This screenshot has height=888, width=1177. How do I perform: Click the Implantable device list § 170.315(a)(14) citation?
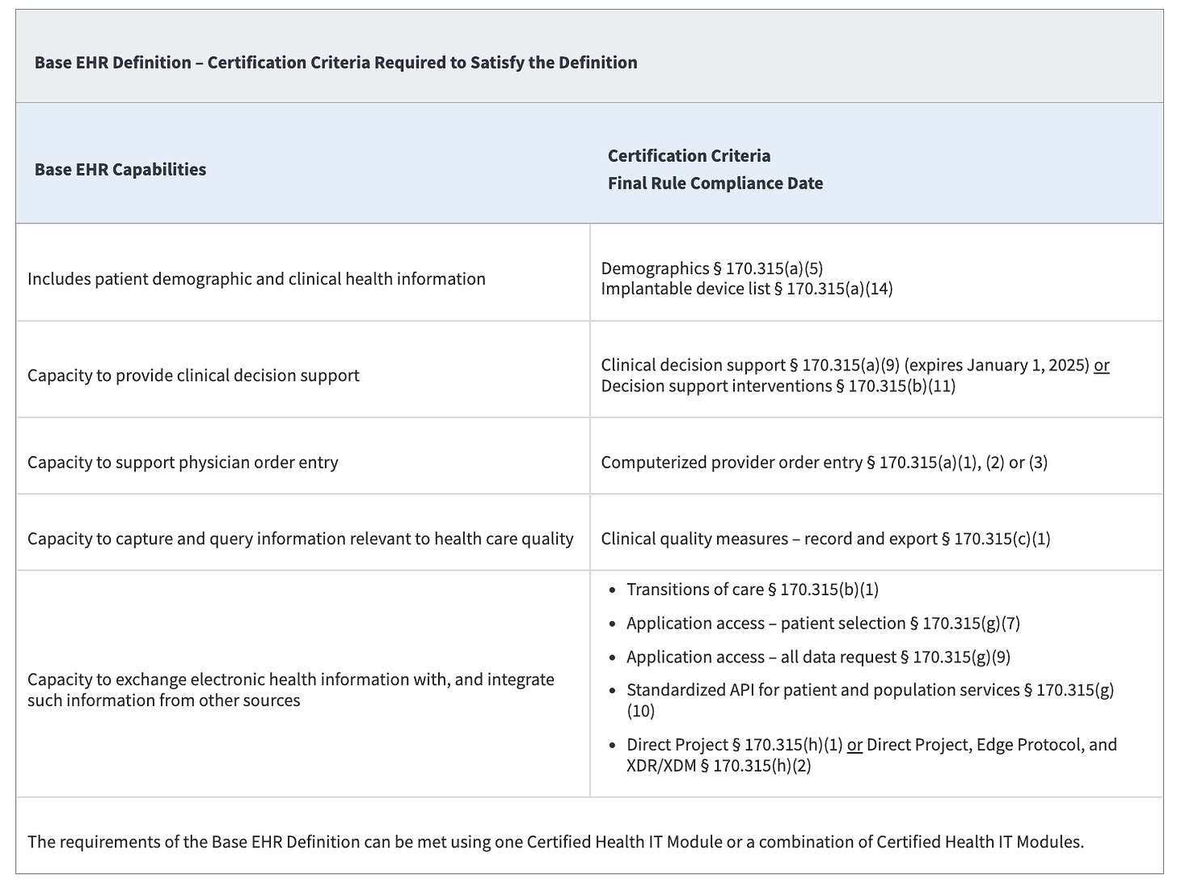(x=747, y=289)
